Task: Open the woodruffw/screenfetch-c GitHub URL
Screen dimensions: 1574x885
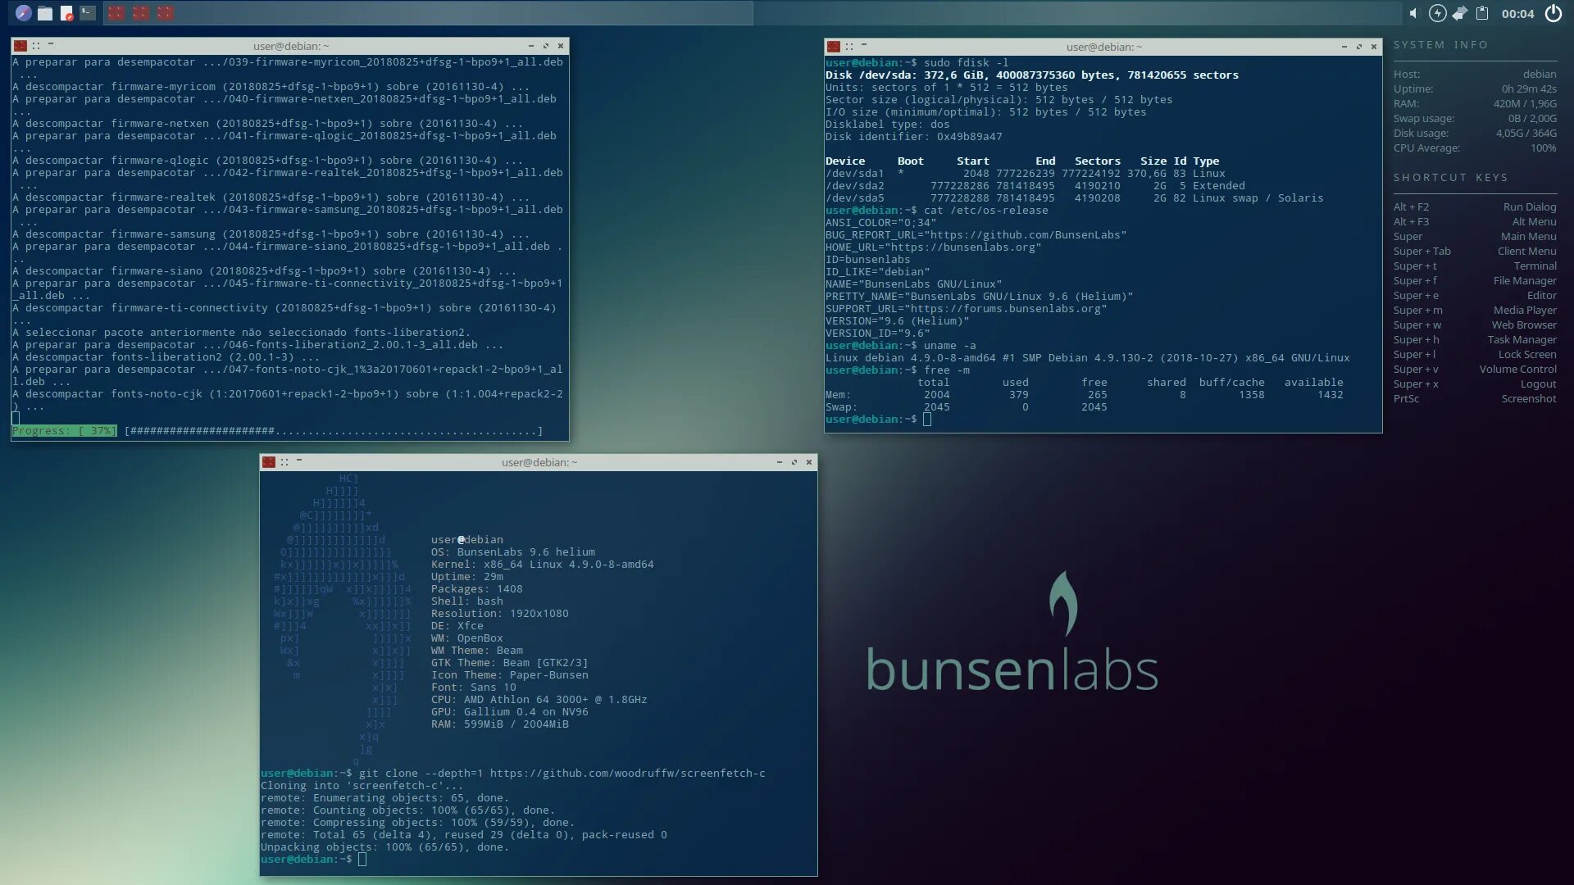Action: pos(628,774)
